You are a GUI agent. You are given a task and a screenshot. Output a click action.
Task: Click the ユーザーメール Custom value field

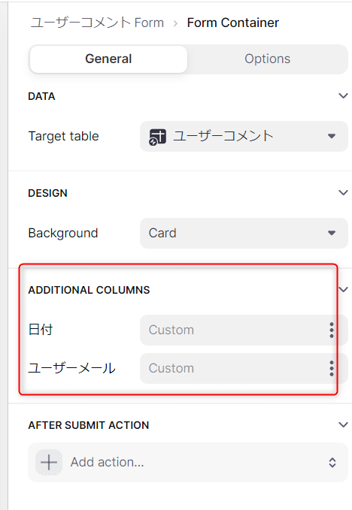[x=244, y=369]
